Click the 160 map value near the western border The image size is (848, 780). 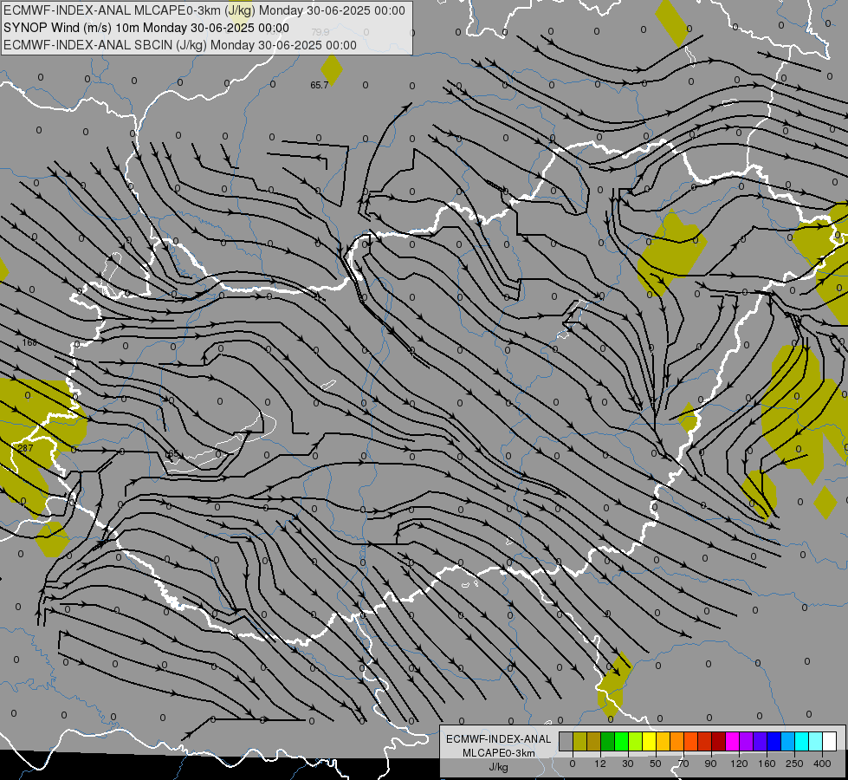[29, 342]
